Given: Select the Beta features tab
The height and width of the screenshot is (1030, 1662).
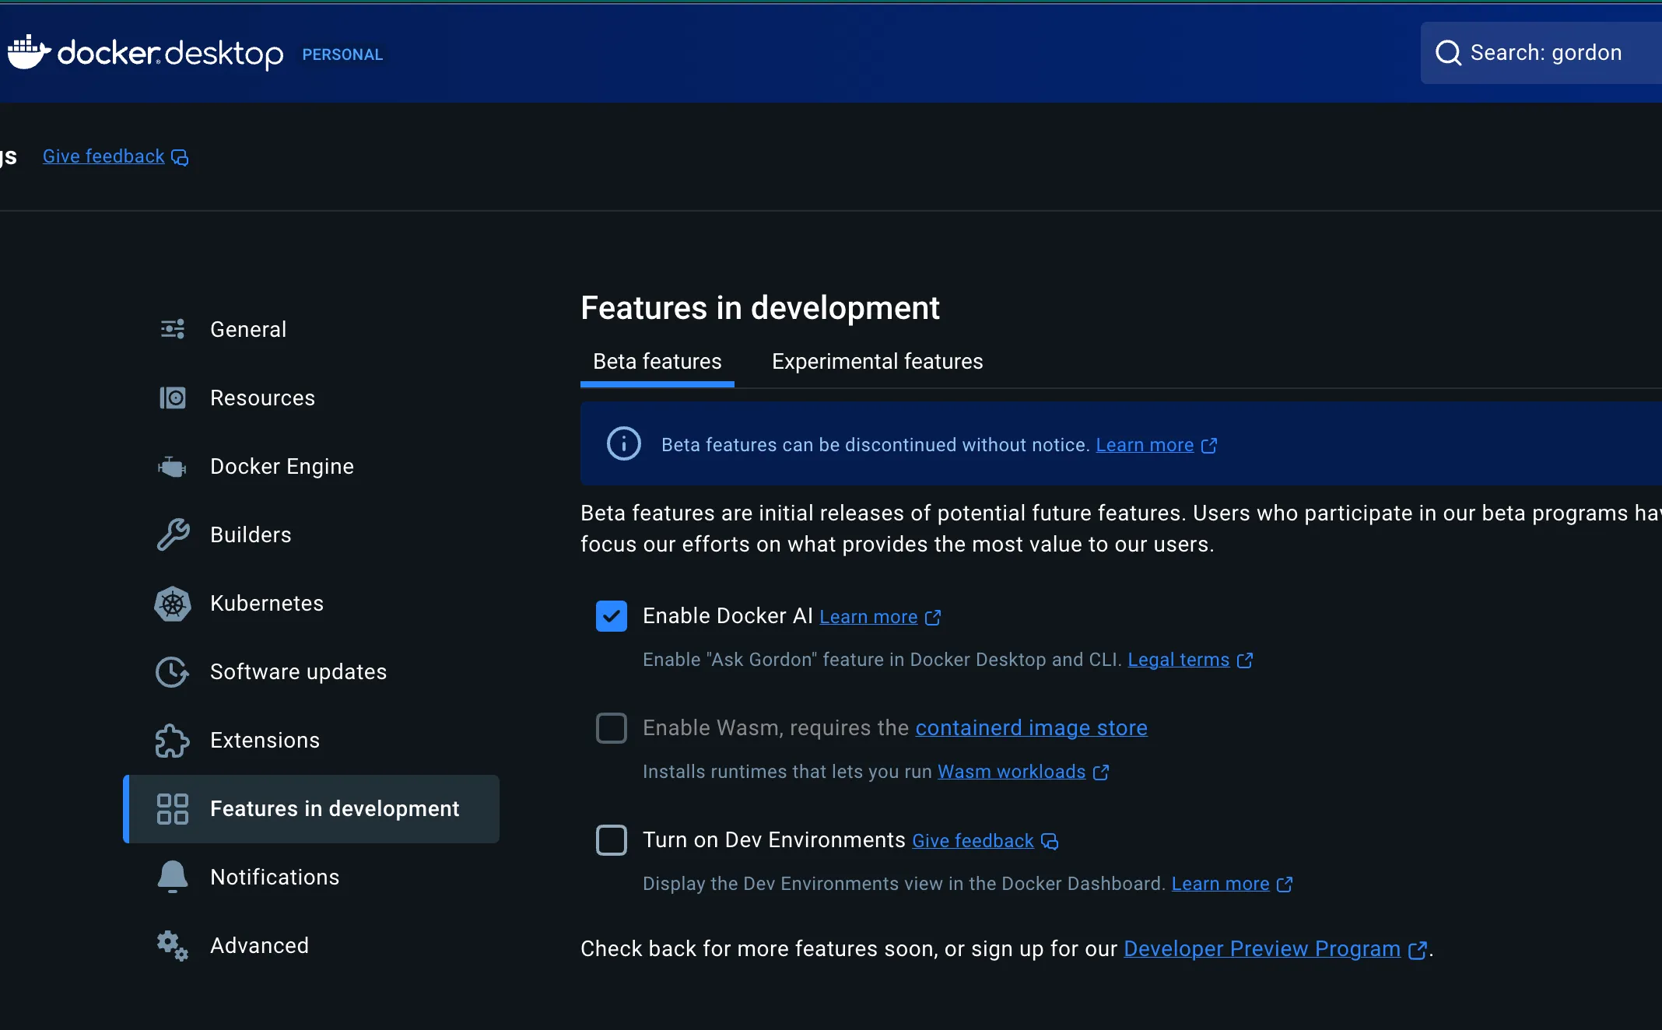Looking at the screenshot, I should pos(657,362).
